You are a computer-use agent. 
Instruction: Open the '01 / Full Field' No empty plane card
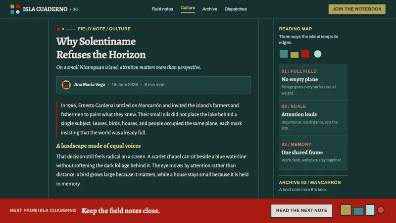click(313, 82)
